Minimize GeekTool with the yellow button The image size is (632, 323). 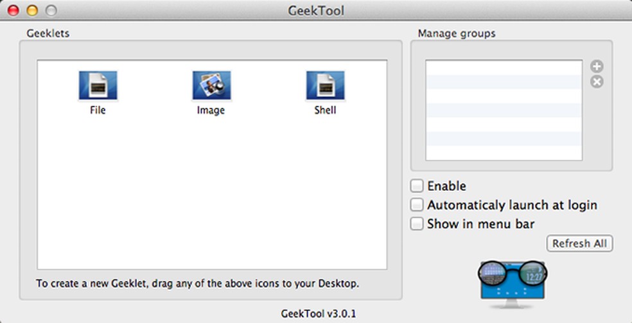pos(31,10)
